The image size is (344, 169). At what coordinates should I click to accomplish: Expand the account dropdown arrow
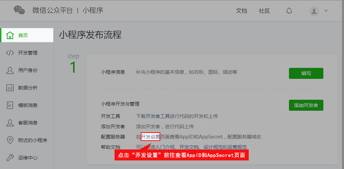(326, 11)
